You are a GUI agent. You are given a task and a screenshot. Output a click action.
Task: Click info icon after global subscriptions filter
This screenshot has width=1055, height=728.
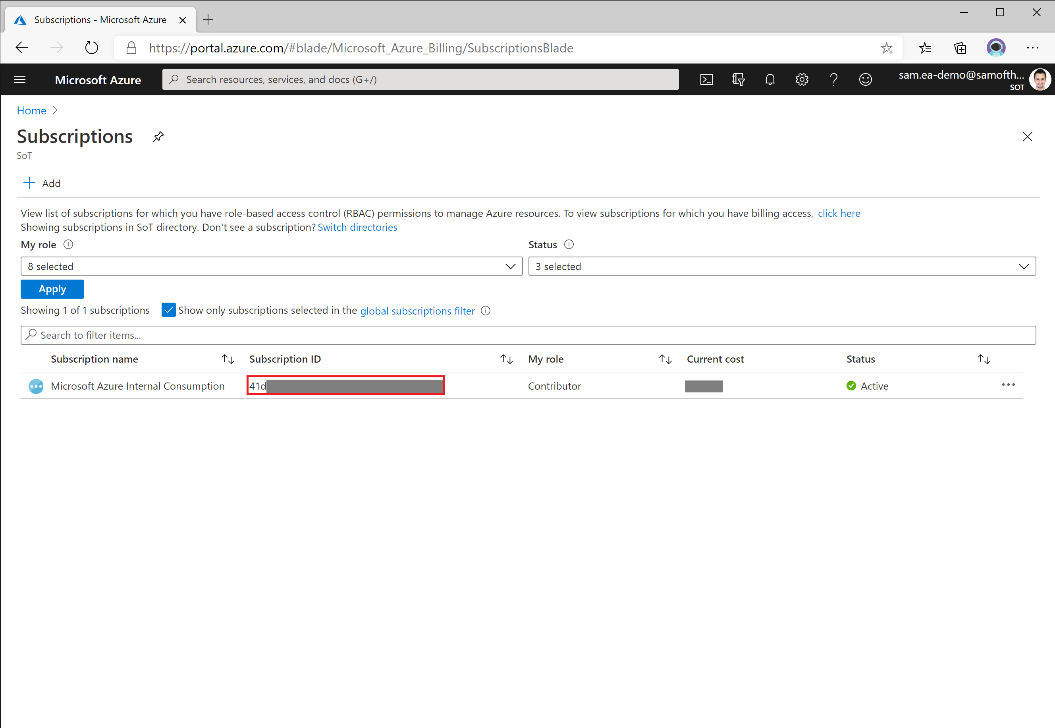(486, 311)
